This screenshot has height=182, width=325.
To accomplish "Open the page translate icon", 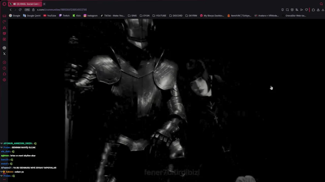I will click(x=297, y=10).
